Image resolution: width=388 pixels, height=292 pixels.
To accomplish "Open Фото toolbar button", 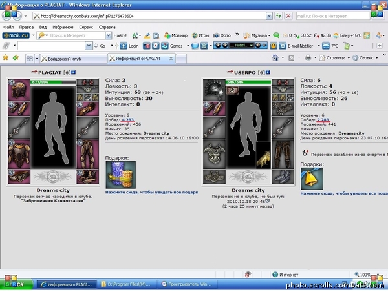I will 222,35.
